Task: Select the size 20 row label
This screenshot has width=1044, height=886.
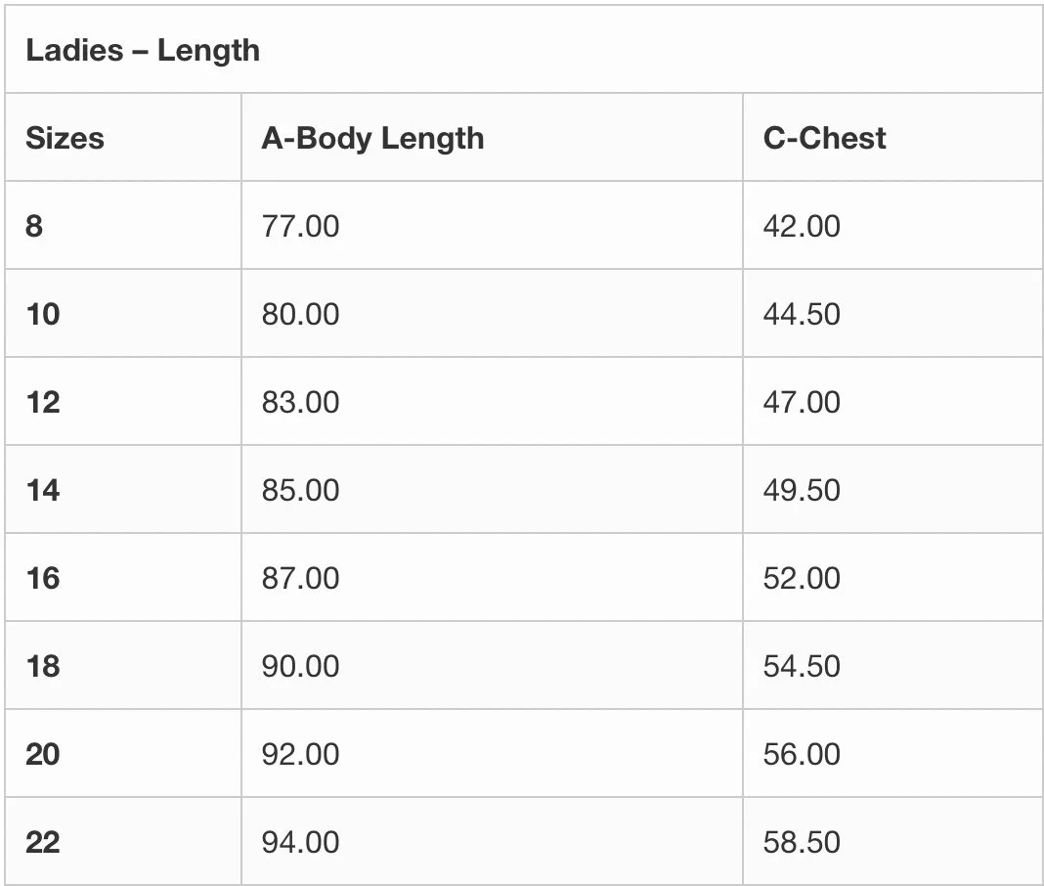Action: (42, 754)
